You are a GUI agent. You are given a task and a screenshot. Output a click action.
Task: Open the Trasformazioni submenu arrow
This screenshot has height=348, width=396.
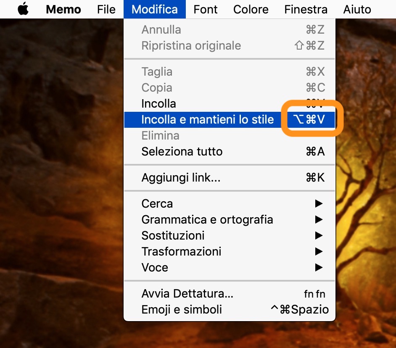pos(319,252)
